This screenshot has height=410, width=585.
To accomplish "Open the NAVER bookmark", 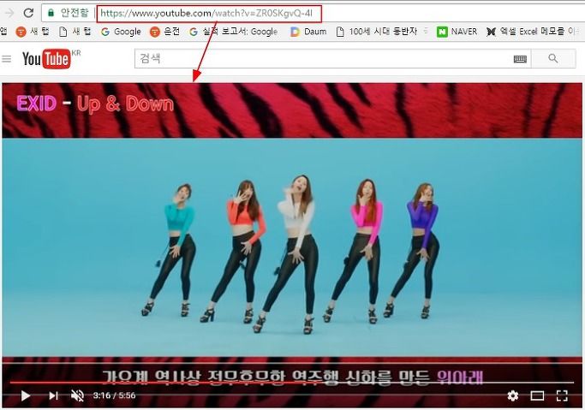I will [457, 32].
